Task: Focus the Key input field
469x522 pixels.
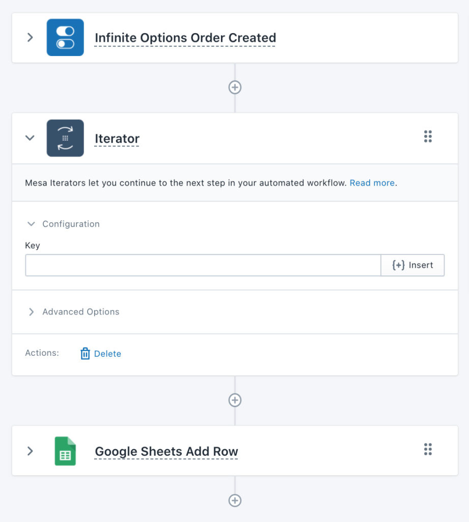Action: click(x=203, y=265)
